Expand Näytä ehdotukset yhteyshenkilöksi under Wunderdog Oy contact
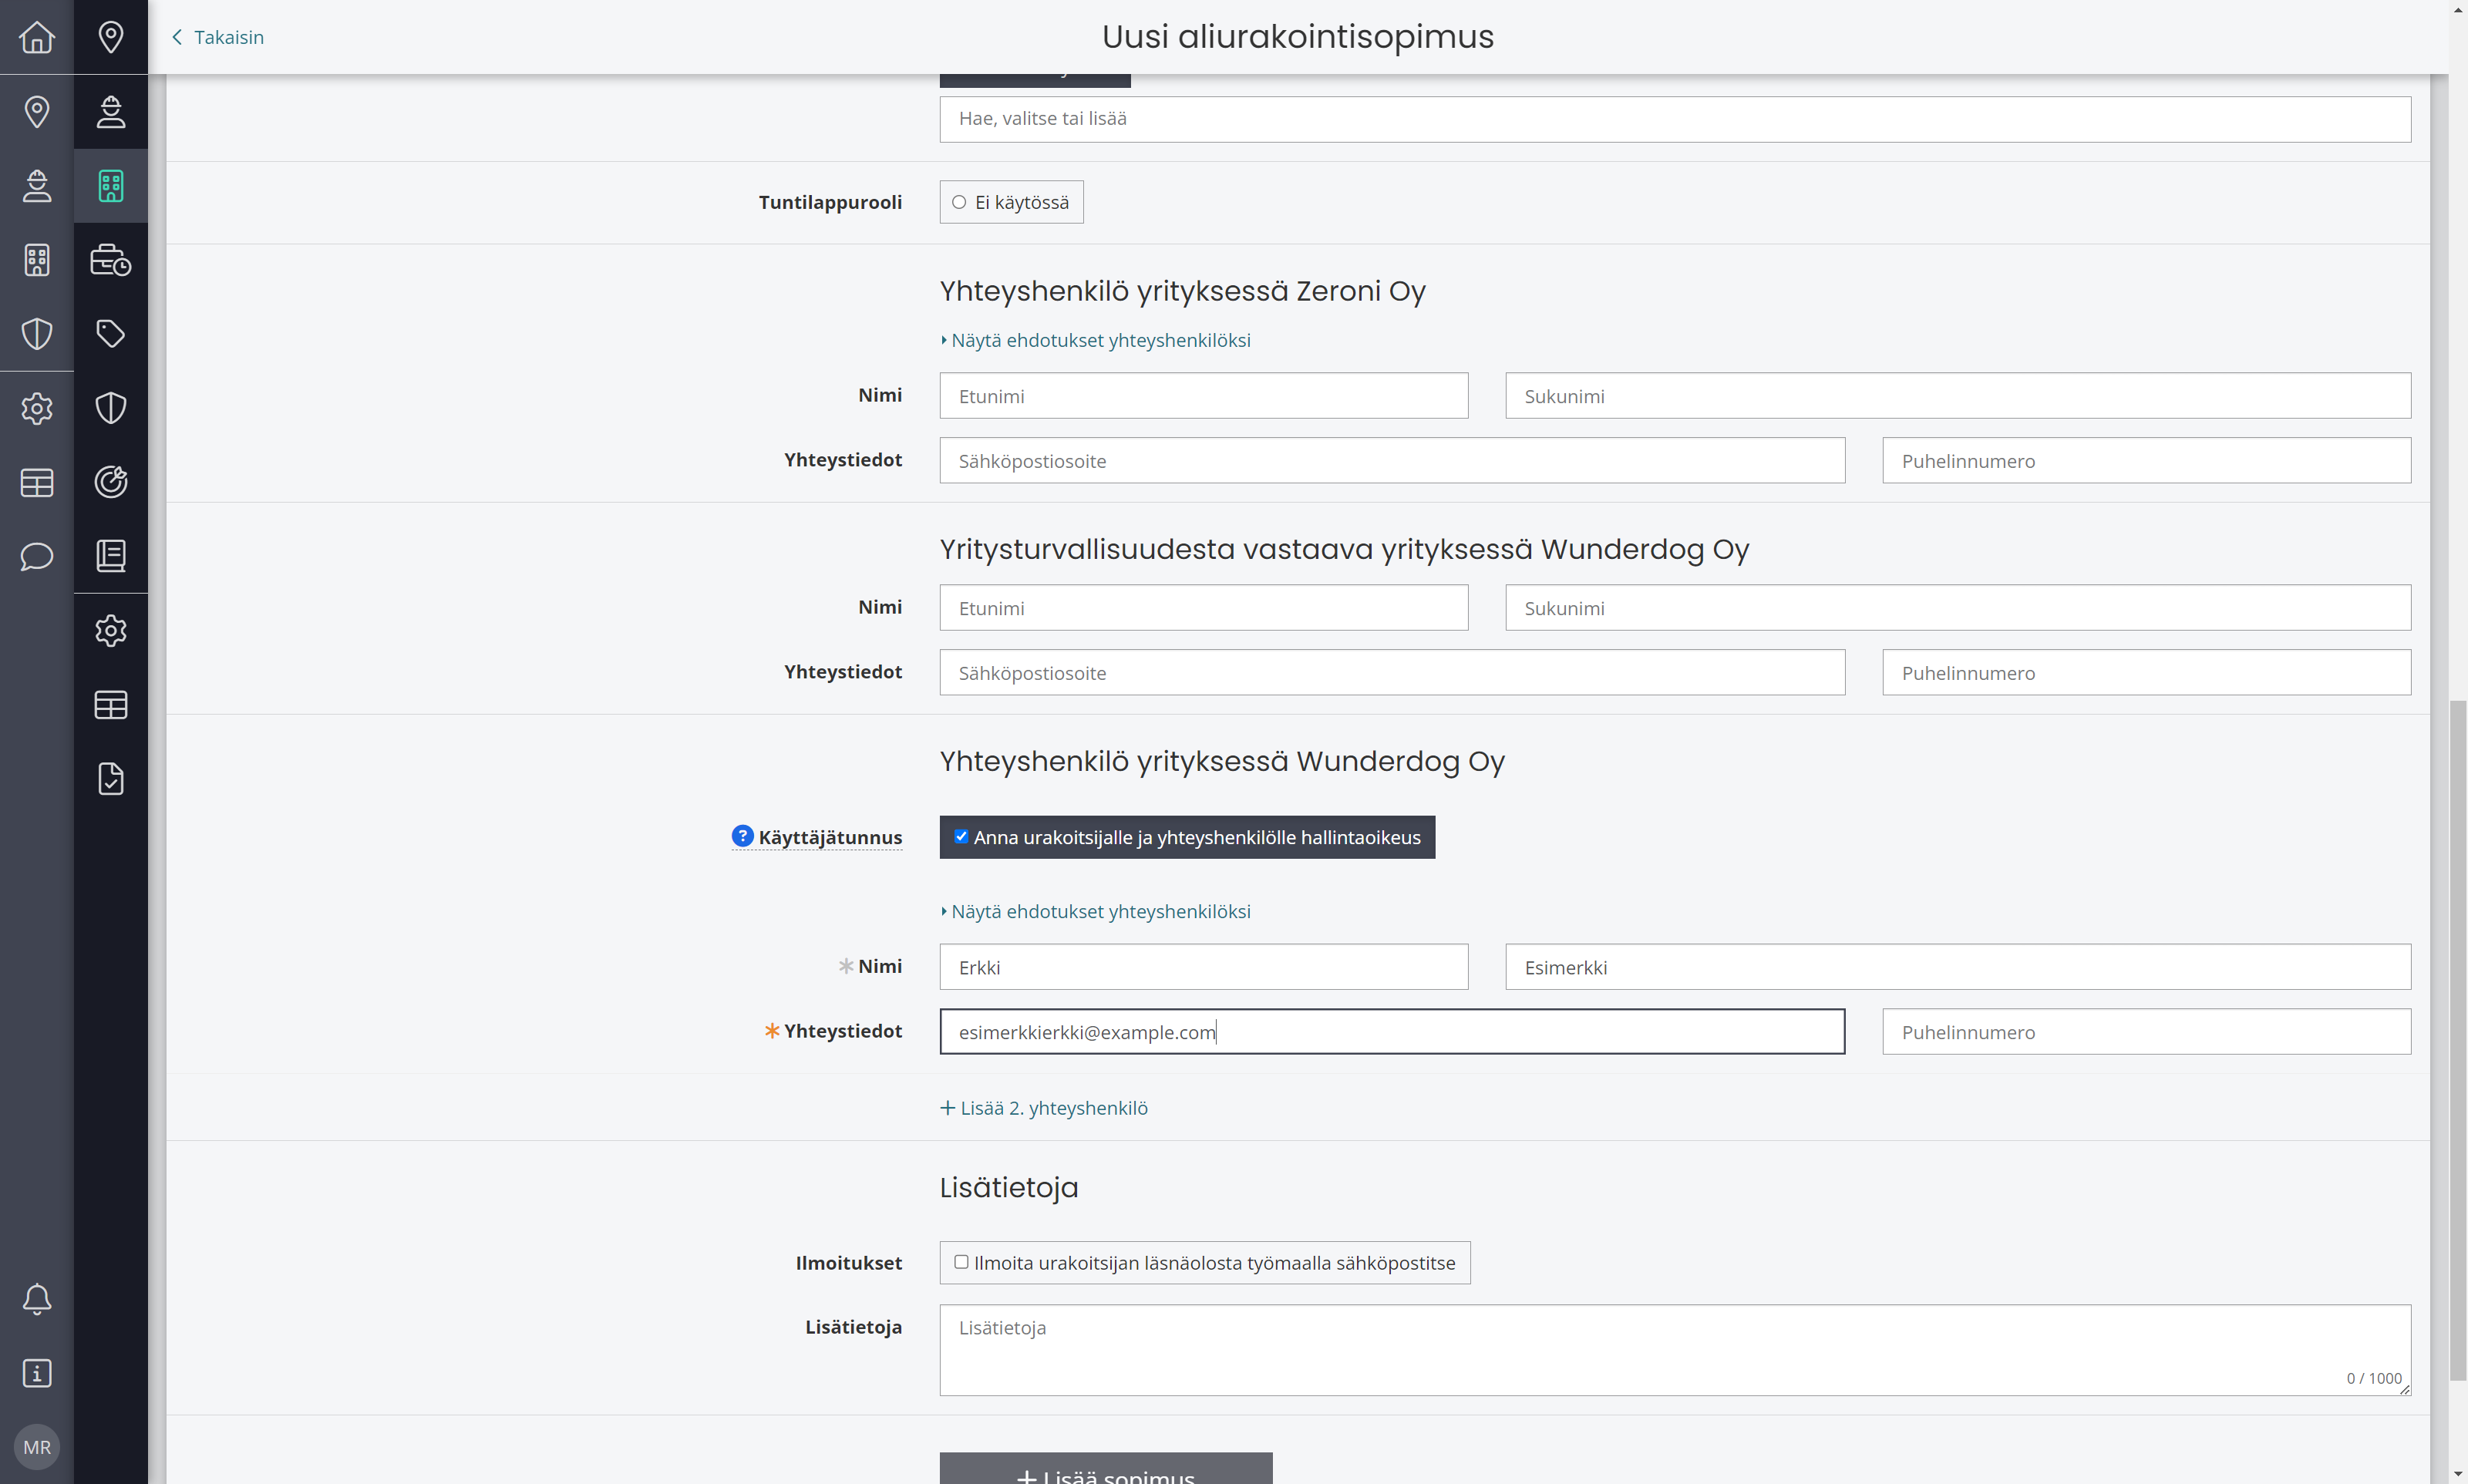This screenshot has height=1484, width=2468. pyautogui.click(x=1095, y=911)
